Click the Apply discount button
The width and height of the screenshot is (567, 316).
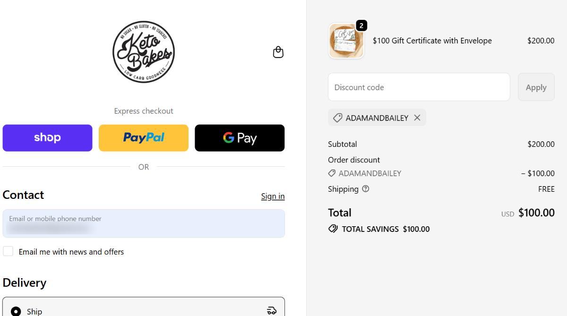[536, 87]
